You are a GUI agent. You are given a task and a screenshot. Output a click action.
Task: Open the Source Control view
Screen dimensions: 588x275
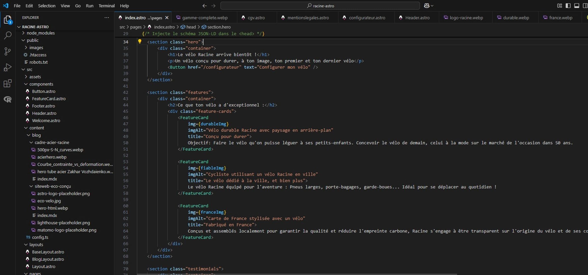pos(8,51)
